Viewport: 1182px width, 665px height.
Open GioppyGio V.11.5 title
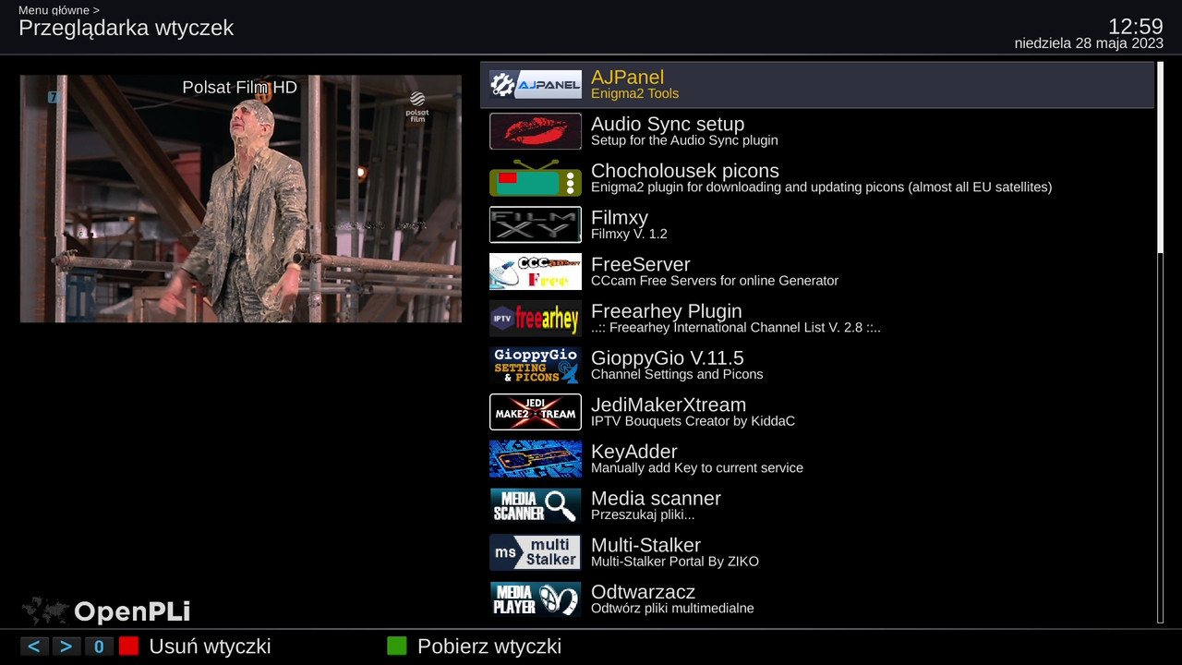point(667,358)
